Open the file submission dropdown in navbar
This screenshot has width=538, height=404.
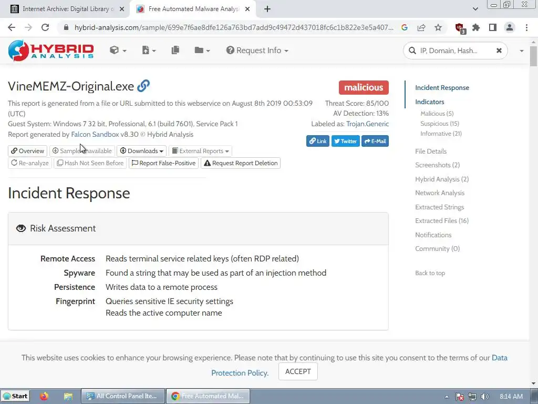point(149,50)
